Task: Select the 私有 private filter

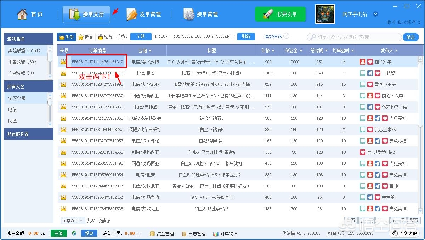Action: click(105, 37)
